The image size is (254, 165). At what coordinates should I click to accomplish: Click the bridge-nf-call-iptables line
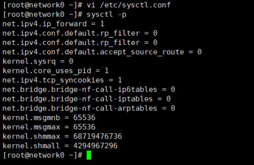click(87, 99)
